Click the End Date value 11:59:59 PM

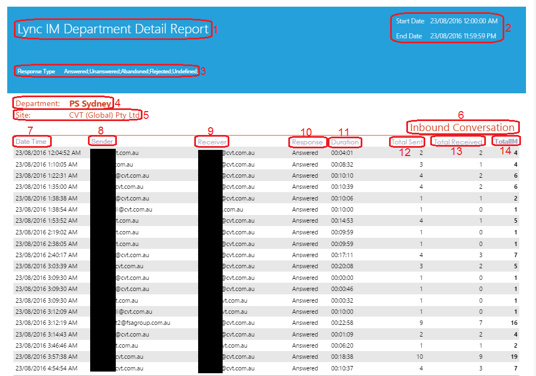pos(463,36)
